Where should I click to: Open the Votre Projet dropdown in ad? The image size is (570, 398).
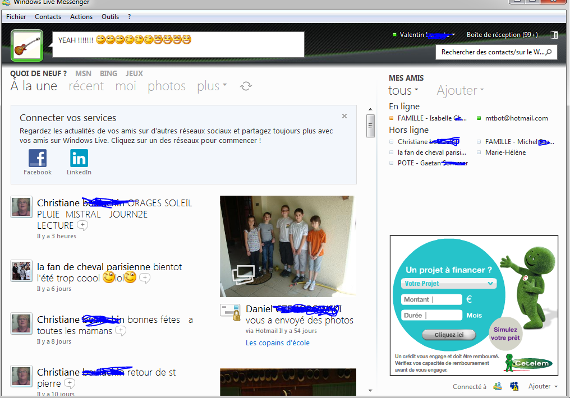[x=449, y=283]
